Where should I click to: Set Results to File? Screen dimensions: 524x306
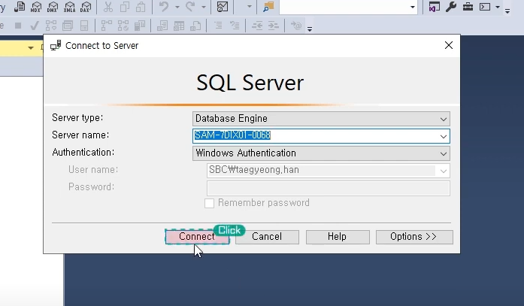click(x=195, y=26)
